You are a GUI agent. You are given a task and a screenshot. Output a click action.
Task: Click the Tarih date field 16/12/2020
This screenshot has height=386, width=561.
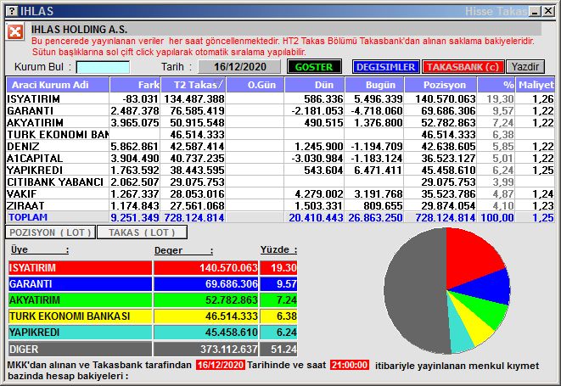239,67
